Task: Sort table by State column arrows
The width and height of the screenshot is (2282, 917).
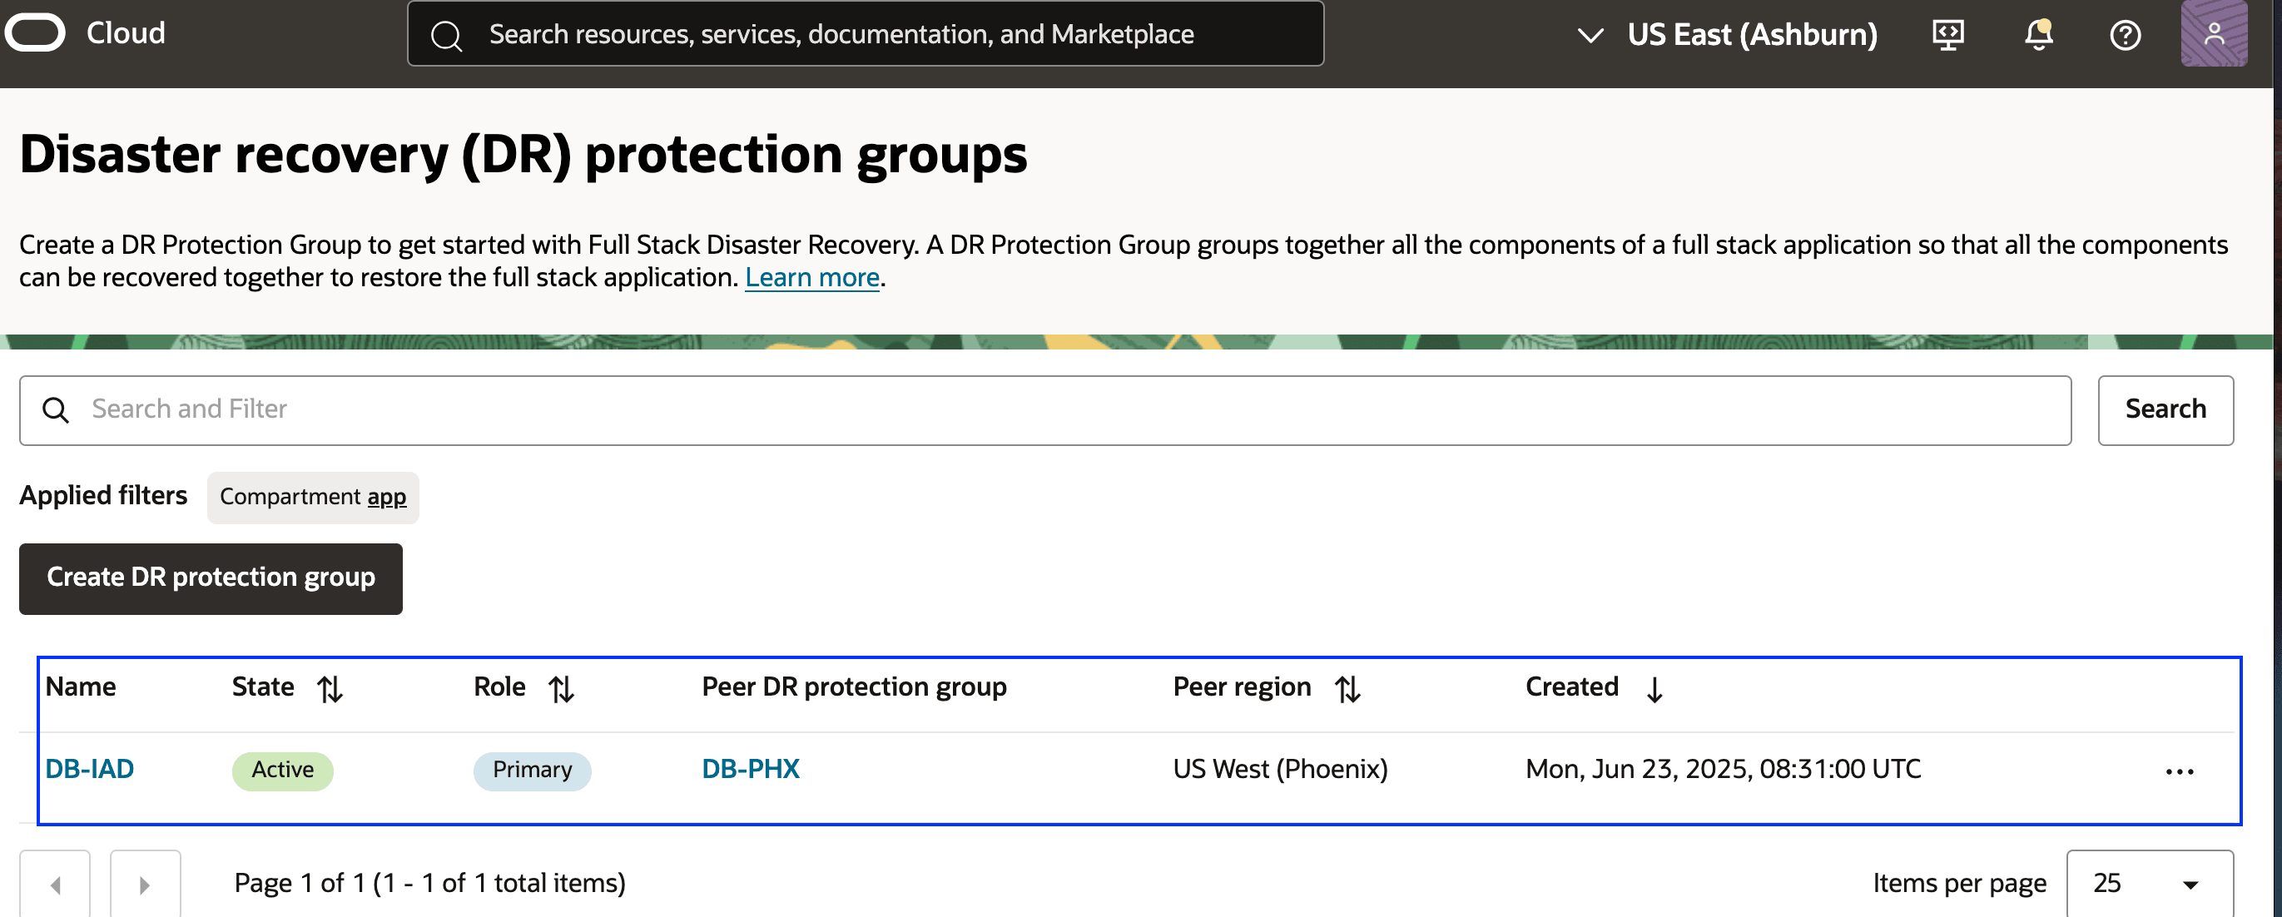Action: tap(330, 688)
